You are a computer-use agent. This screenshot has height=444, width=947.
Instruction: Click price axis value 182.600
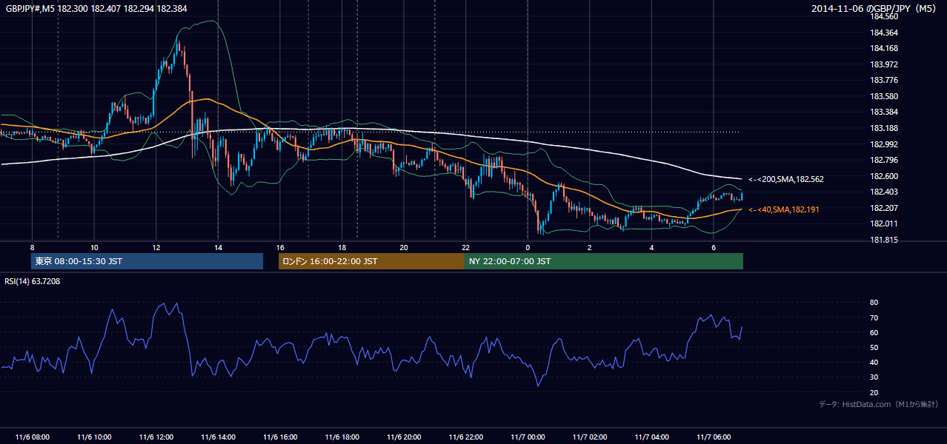pyautogui.click(x=883, y=176)
